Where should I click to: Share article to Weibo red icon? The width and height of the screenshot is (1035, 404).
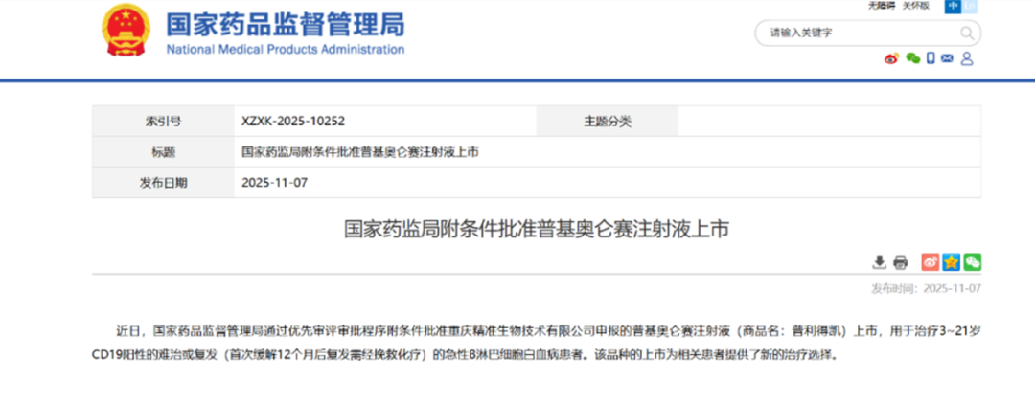[x=930, y=261]
